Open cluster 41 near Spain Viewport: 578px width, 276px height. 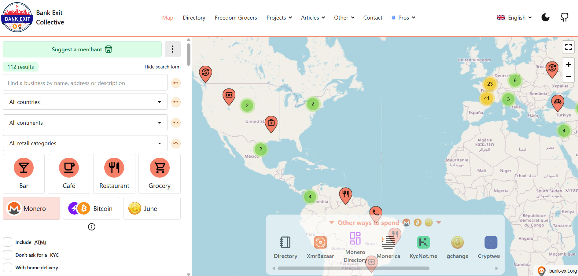pos(487,98)
